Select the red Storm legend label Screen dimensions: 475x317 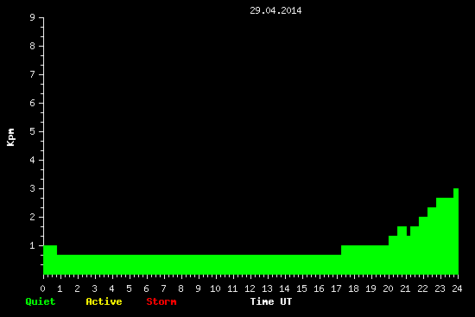tap(161, 301)
